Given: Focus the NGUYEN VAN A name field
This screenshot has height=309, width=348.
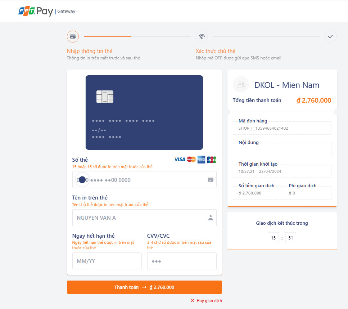Looking at the screenshot, I should 140,218.
